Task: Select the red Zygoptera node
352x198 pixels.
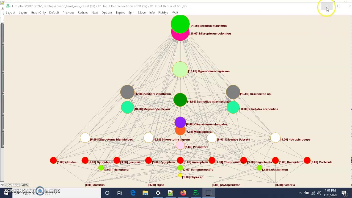Action: pyautogui.click(x=148, y=160)
